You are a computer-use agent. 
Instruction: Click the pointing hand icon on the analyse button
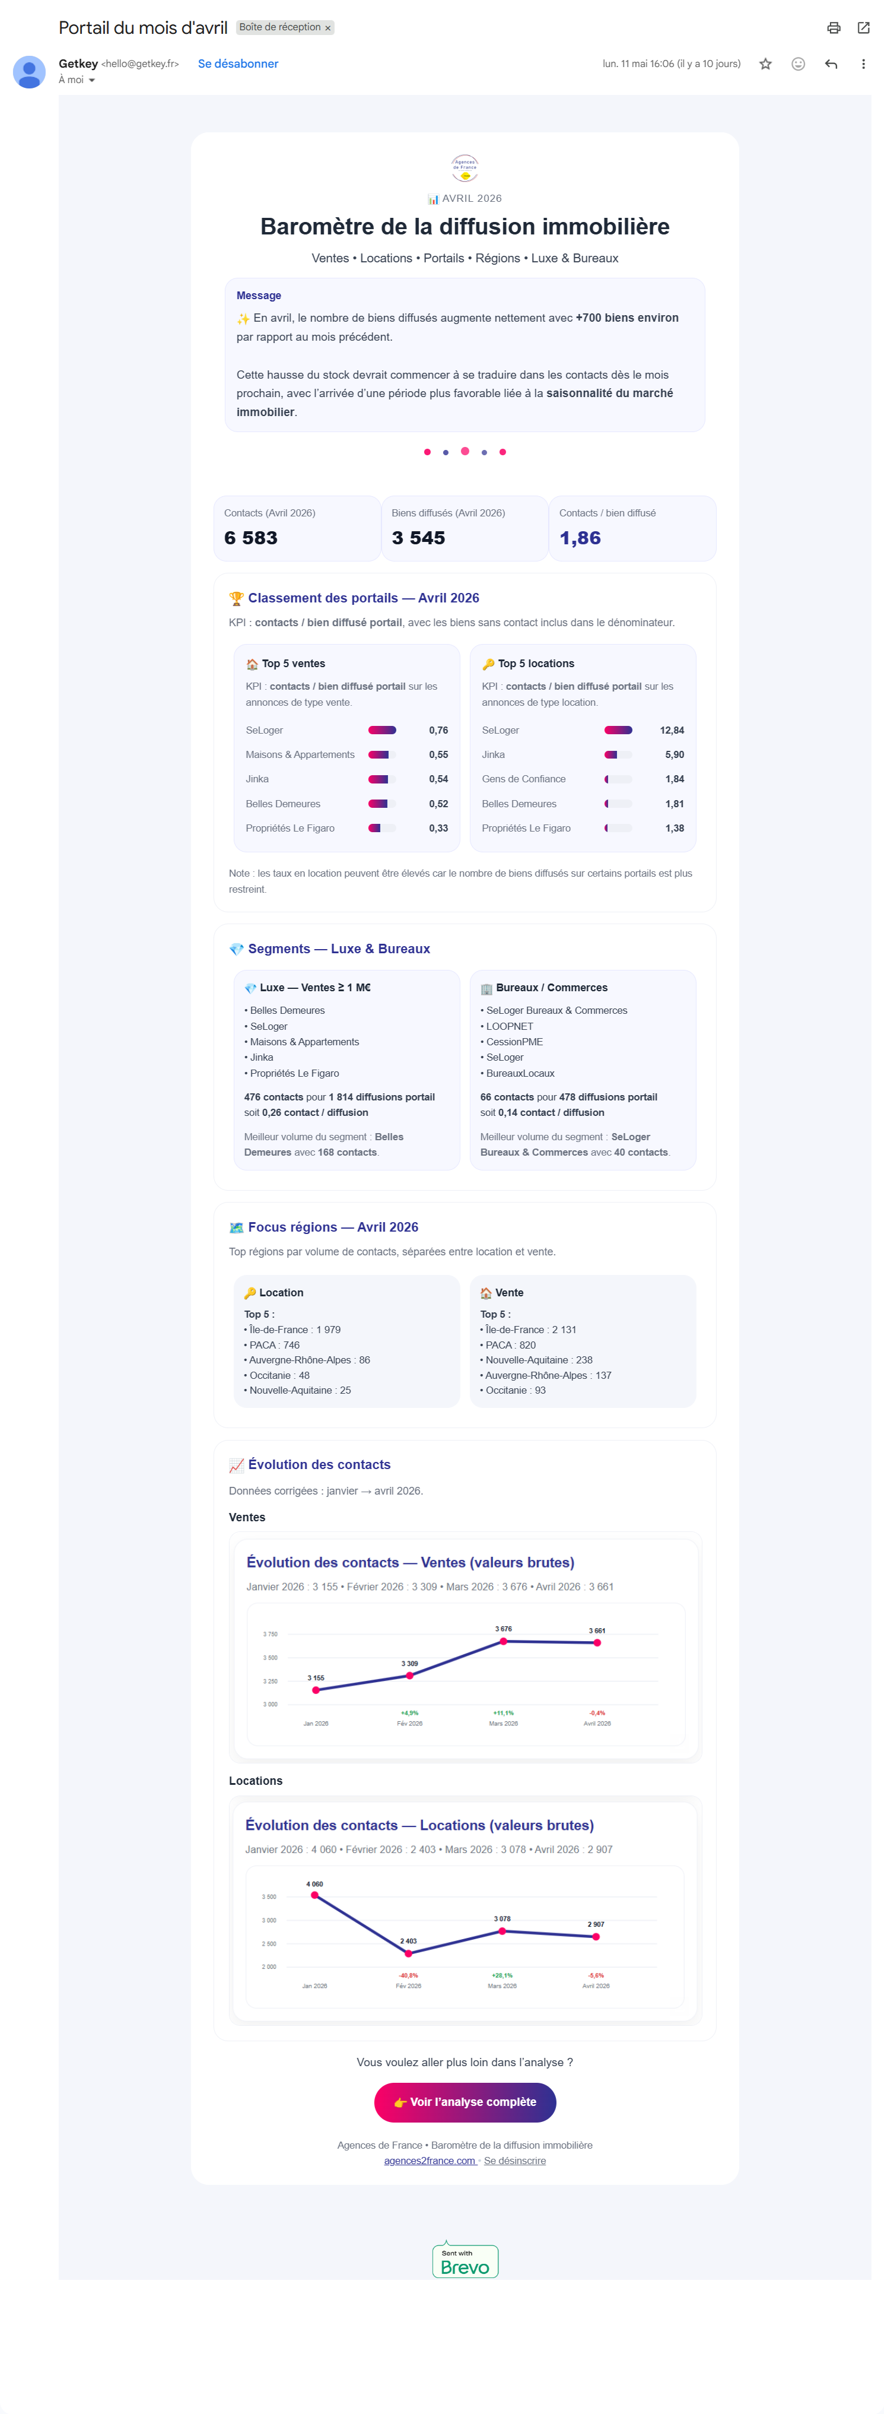[x=400, y=2103]
